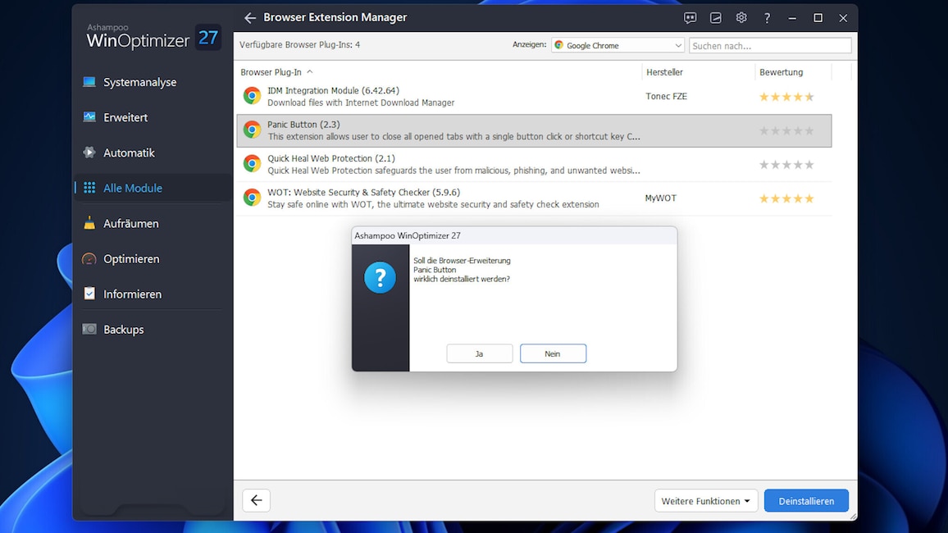This screenshot has height=533, width=948.
Task: Click the WinOptimizer 27 logo
Action: tap(153, 38)
